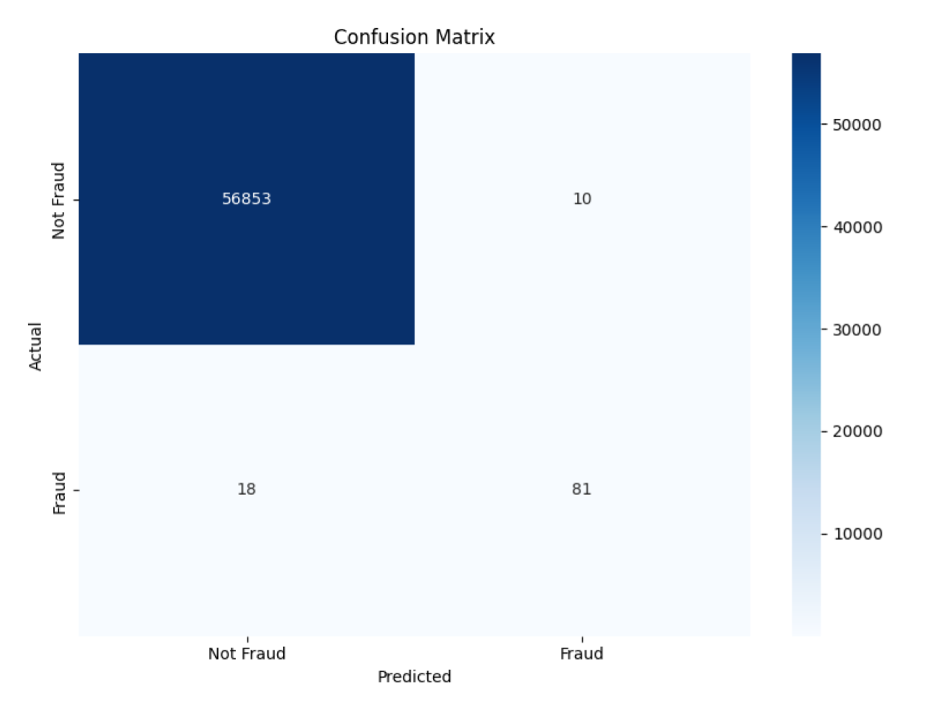Click the 40000 colorbar tick label
The width and height of the screenshot is (946, 709).
(x=857, y=227)
